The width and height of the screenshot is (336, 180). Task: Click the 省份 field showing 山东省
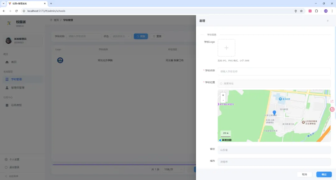pos(274,150)
